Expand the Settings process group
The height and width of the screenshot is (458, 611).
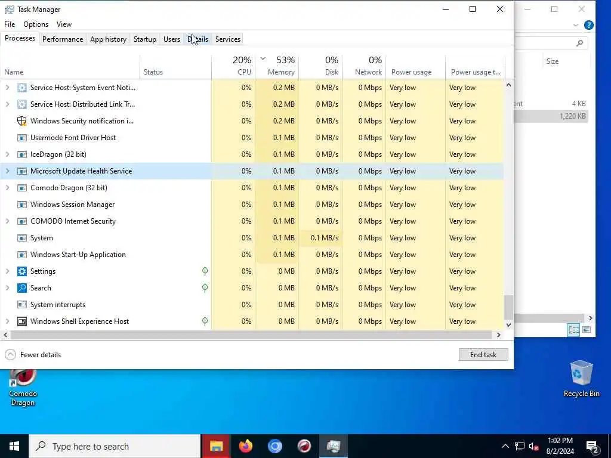(x=7, y=271)
